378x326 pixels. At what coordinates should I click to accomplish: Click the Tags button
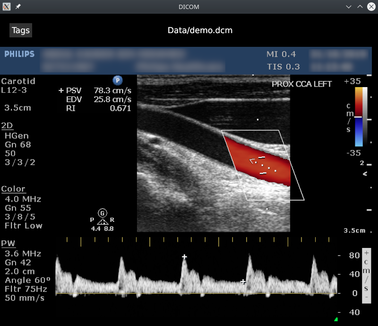point(21,30)
